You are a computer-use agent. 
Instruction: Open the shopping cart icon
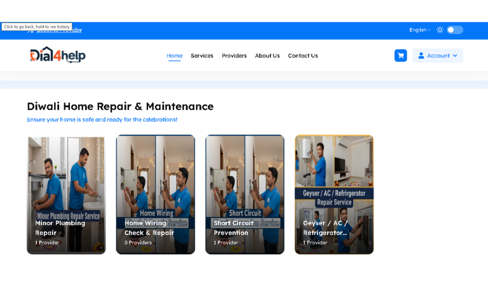tap(401, 56)
